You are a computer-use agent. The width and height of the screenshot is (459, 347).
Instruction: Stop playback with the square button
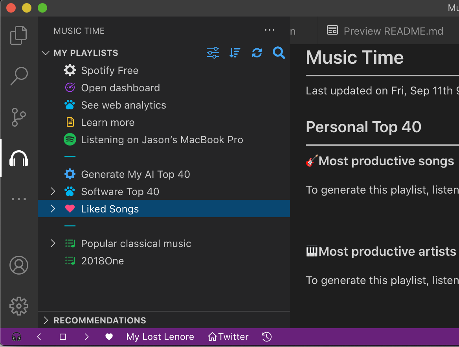pos(62,337)
